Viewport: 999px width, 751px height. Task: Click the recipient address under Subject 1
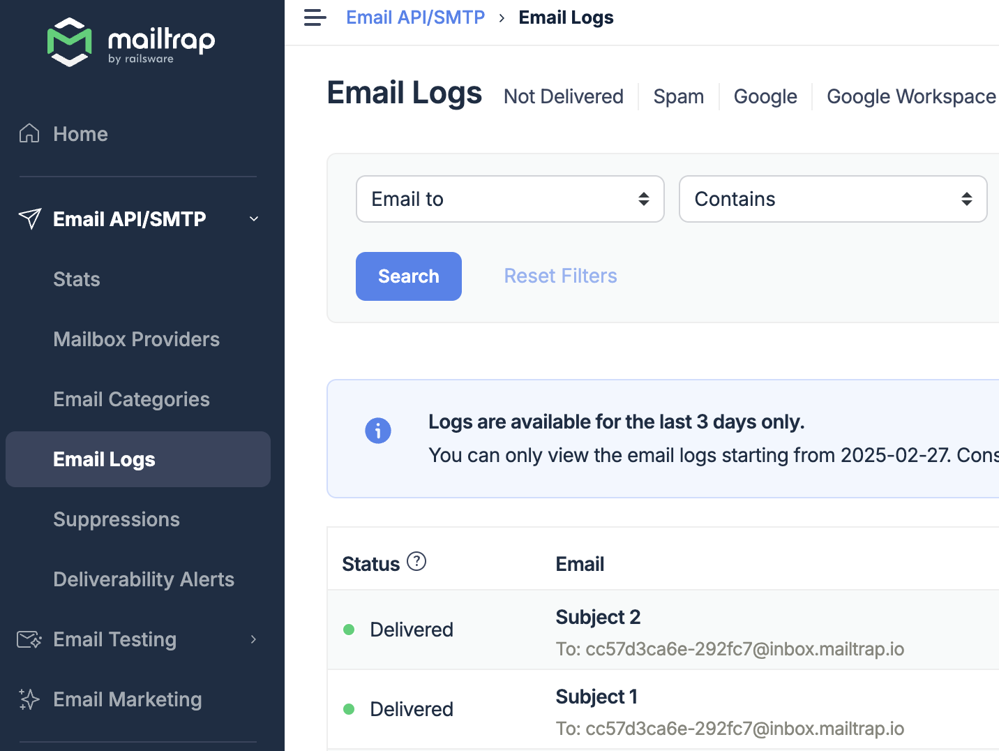click(x=745, y=729)
